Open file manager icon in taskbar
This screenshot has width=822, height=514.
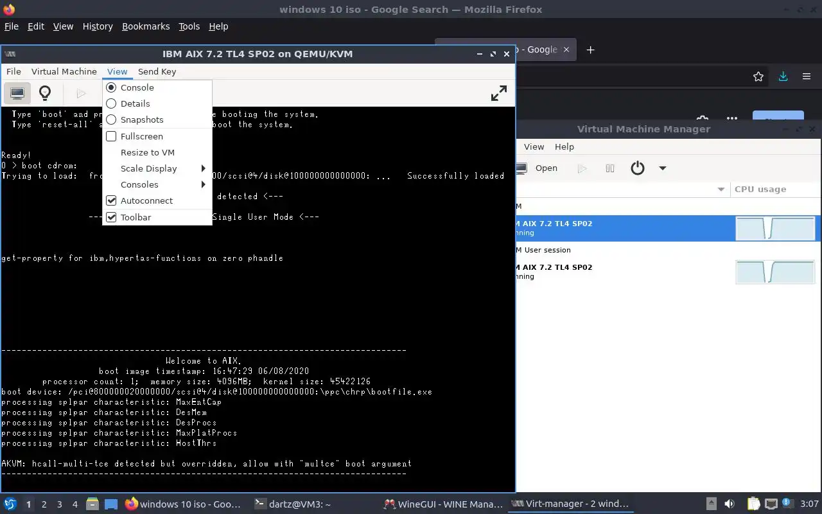pos(92,504)
